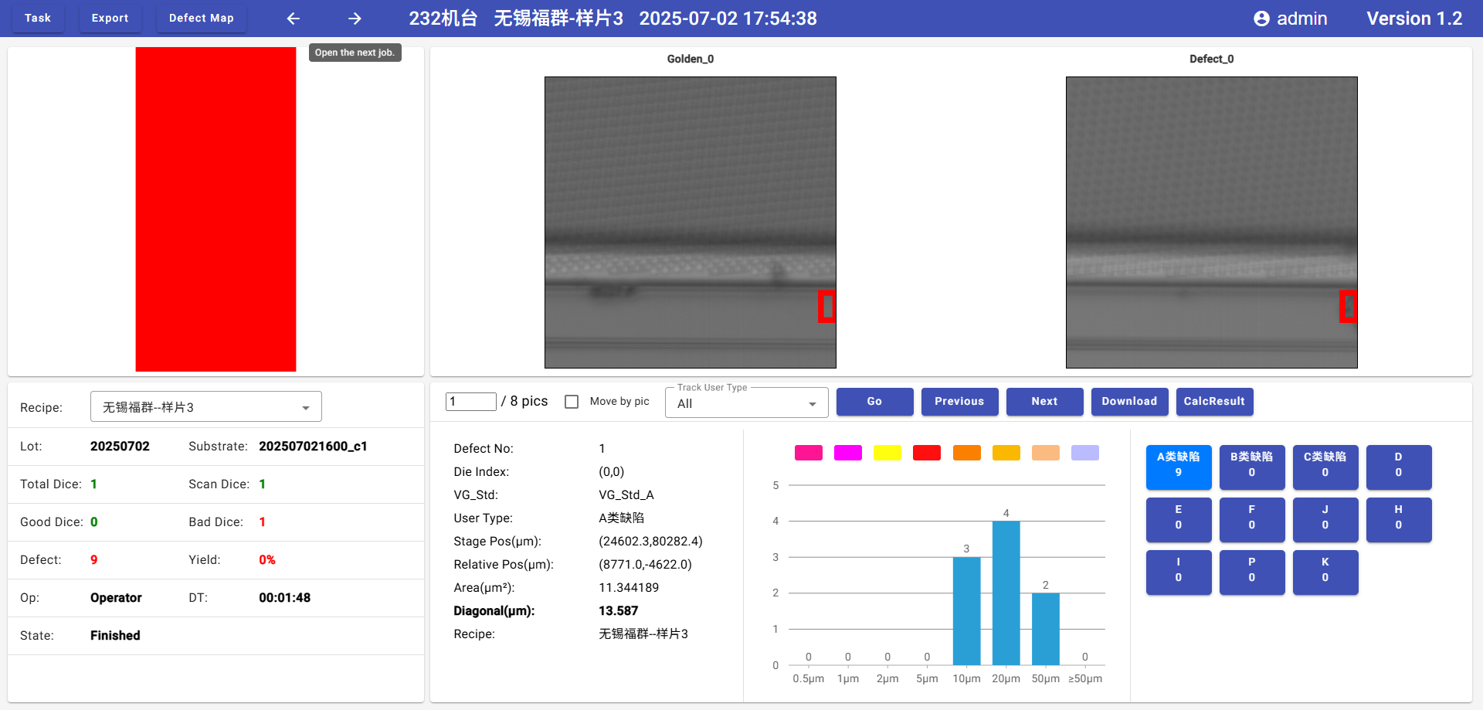Image resolution: width=1483 pixels, height=710 pixels.
Task: Click the Area value 11.344189
Action: pos(629,588)
